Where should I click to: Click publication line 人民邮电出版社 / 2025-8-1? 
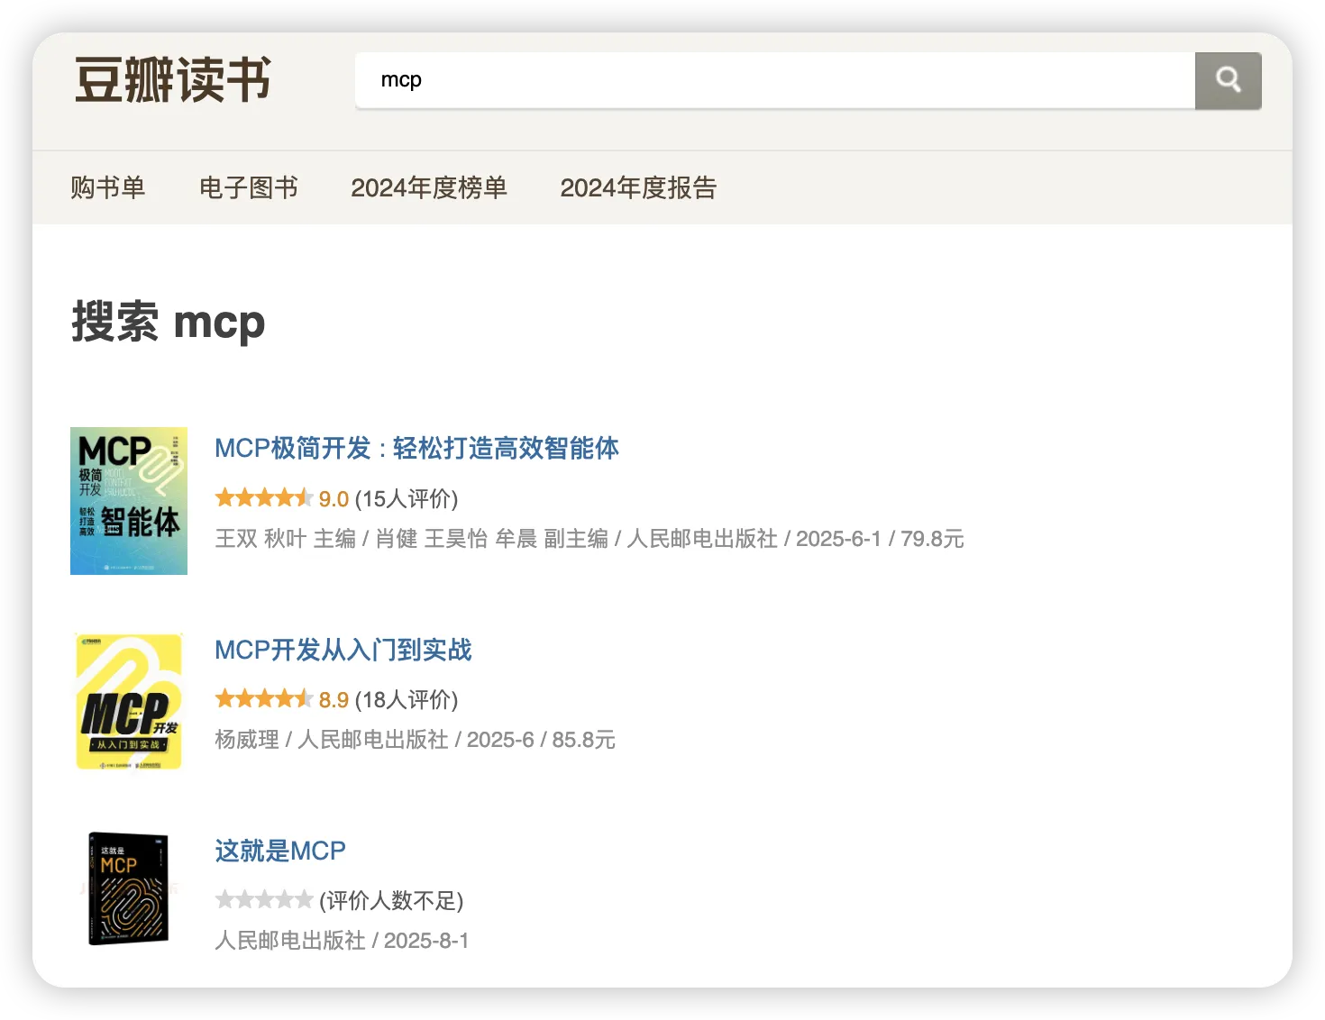(342, 941)
